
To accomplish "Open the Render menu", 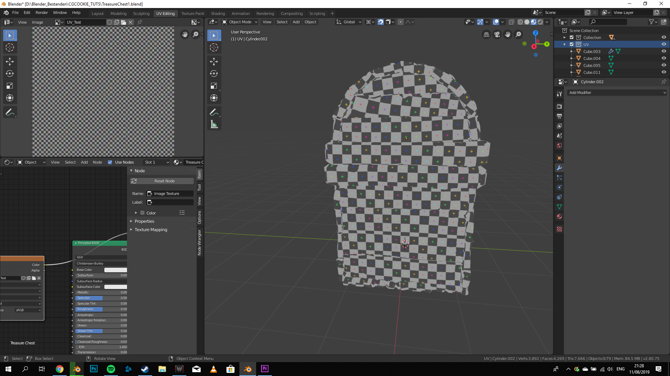I will pos(42,13).
